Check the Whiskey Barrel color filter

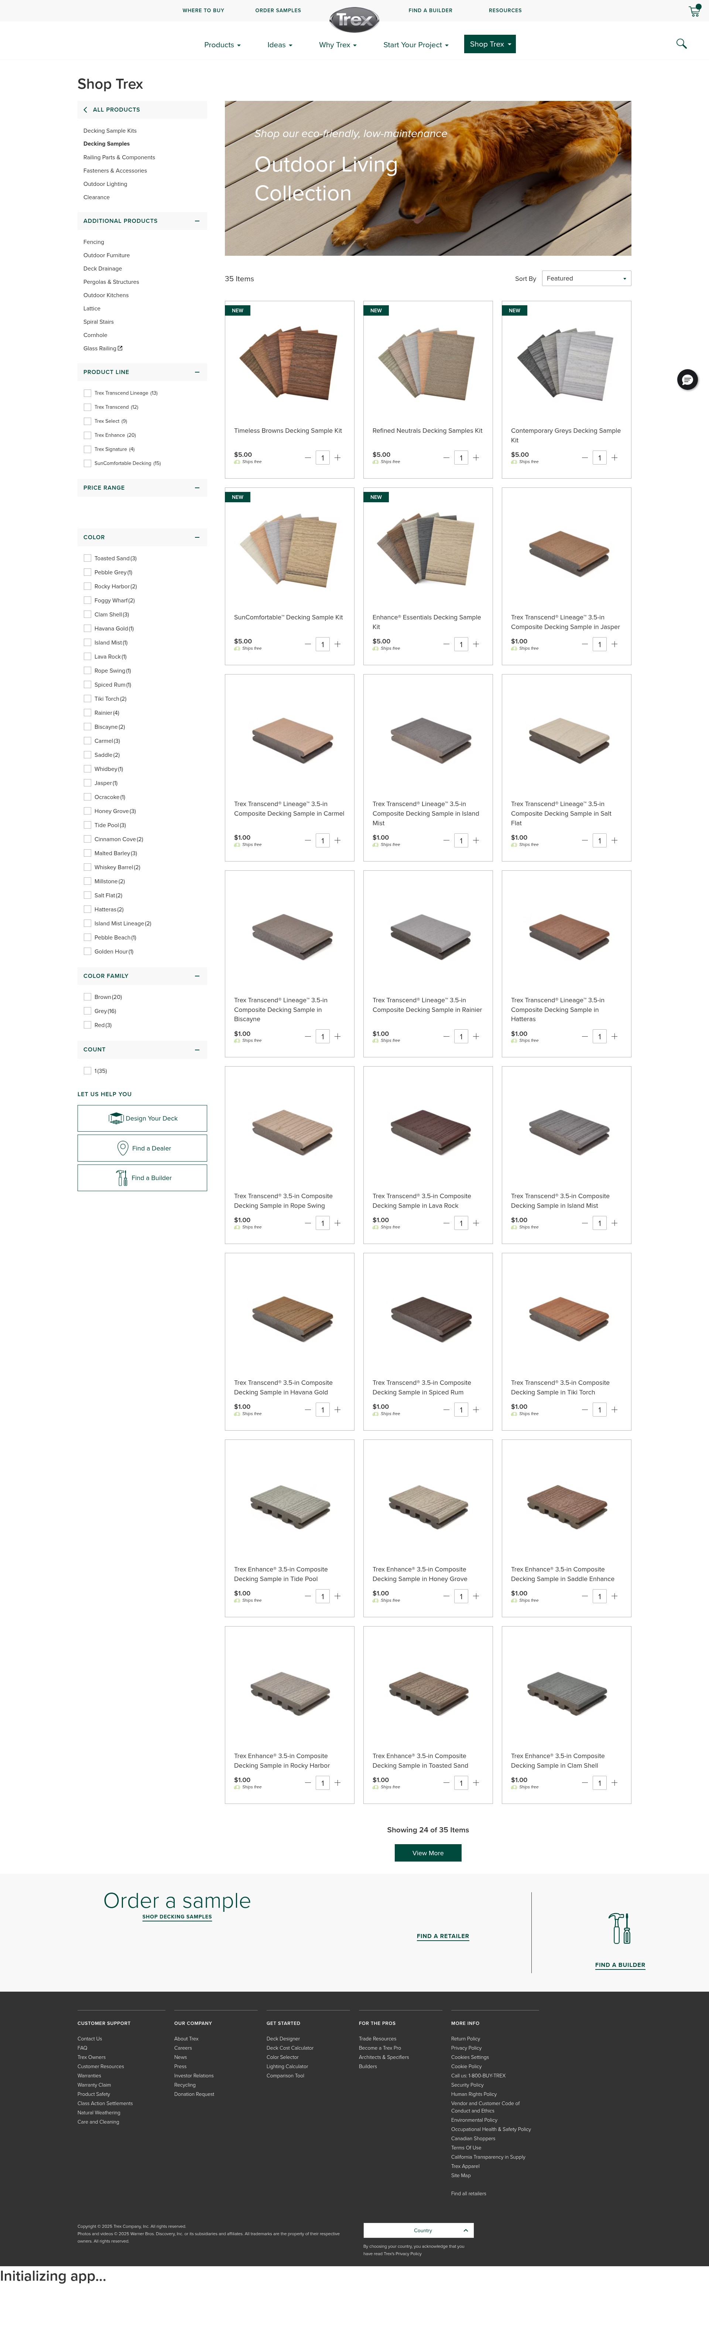click(x=88, y=867)
